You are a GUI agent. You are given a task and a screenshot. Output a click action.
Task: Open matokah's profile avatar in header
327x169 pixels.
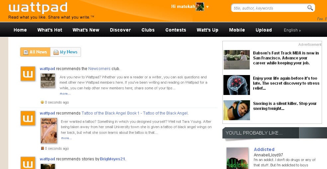200,7
